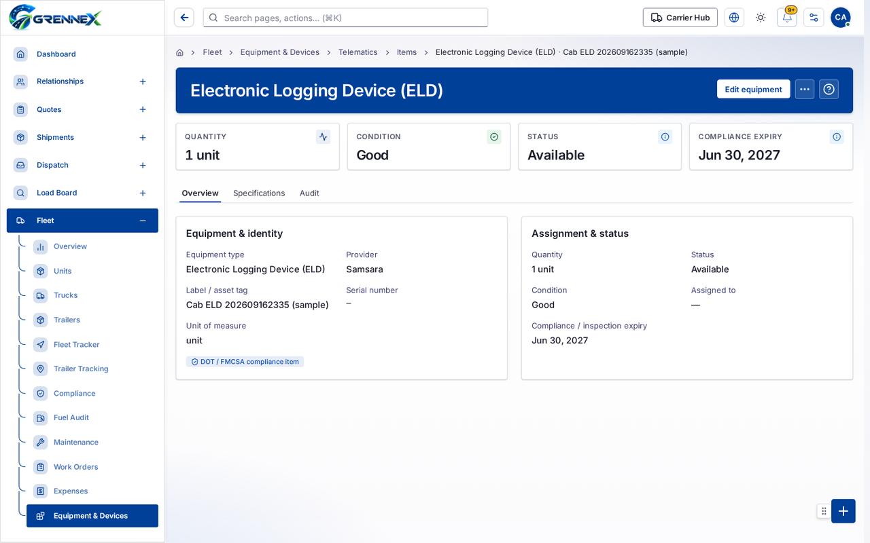Image resolution: width=870 pixels, height=543 pixels.
Task: Click Grennex logo
Action: pos(54,17)
